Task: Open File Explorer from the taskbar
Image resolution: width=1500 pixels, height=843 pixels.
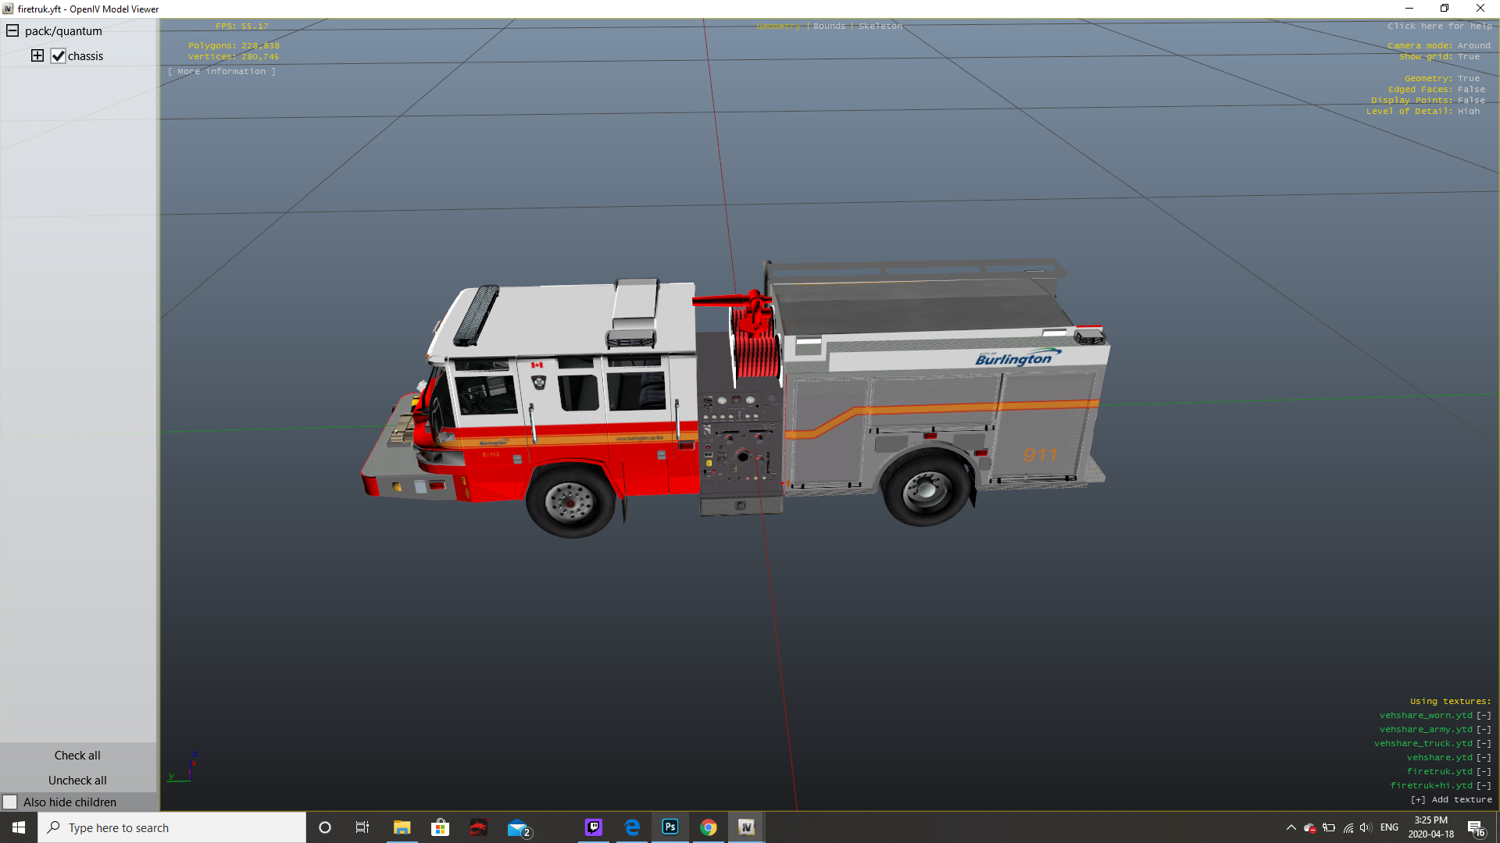Action: click(402, 827)
